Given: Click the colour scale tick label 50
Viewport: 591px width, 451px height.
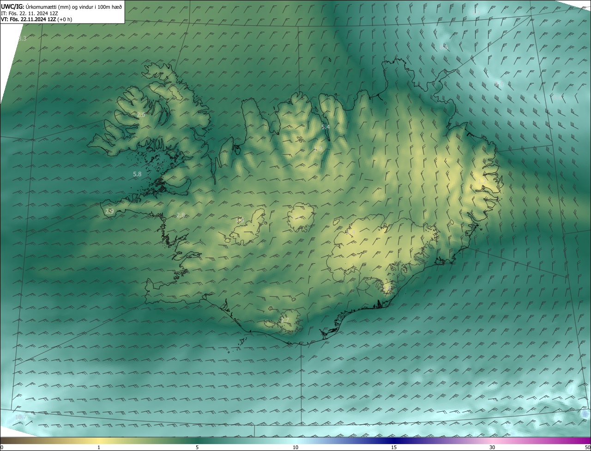Looking at the screenshot, I should (587, 447).
